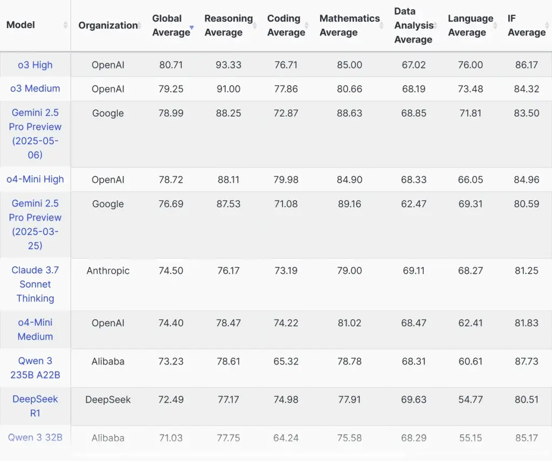Open Gemini 2.5 Pro Preview (2025-05-06) link
Screen dimensions: 552x461
click(x=35, y=134)
